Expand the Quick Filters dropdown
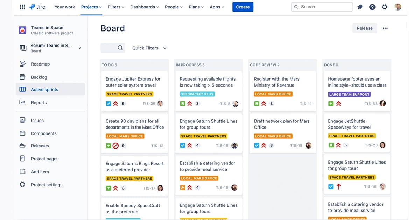This screenshot has height=220, width=420. (149, 48)
